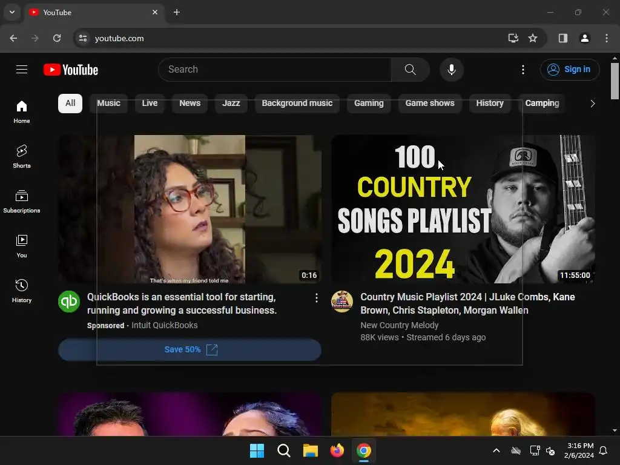620x465 pixels.
Task: View site information icon in address bar
Action: [x=83, y=38]
